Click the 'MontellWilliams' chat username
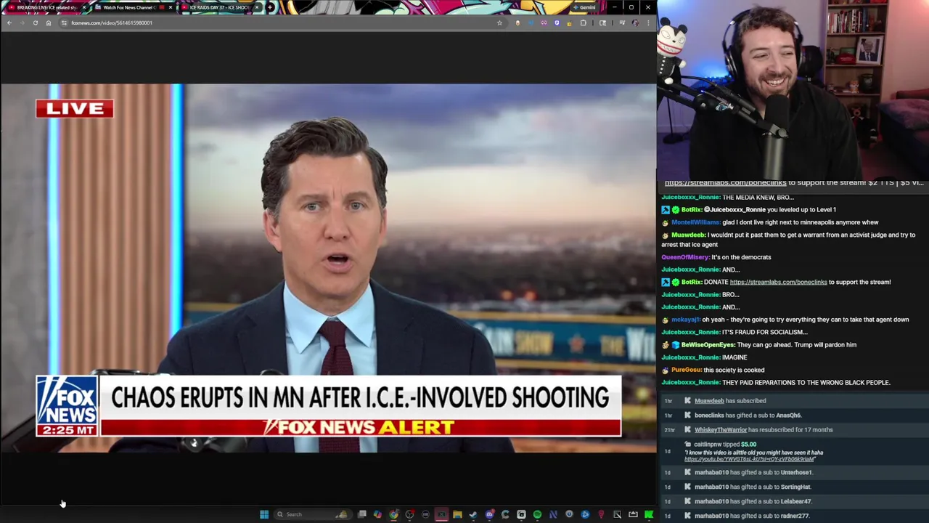This screenshot has height=523, width=929. [x=695, y=222]
